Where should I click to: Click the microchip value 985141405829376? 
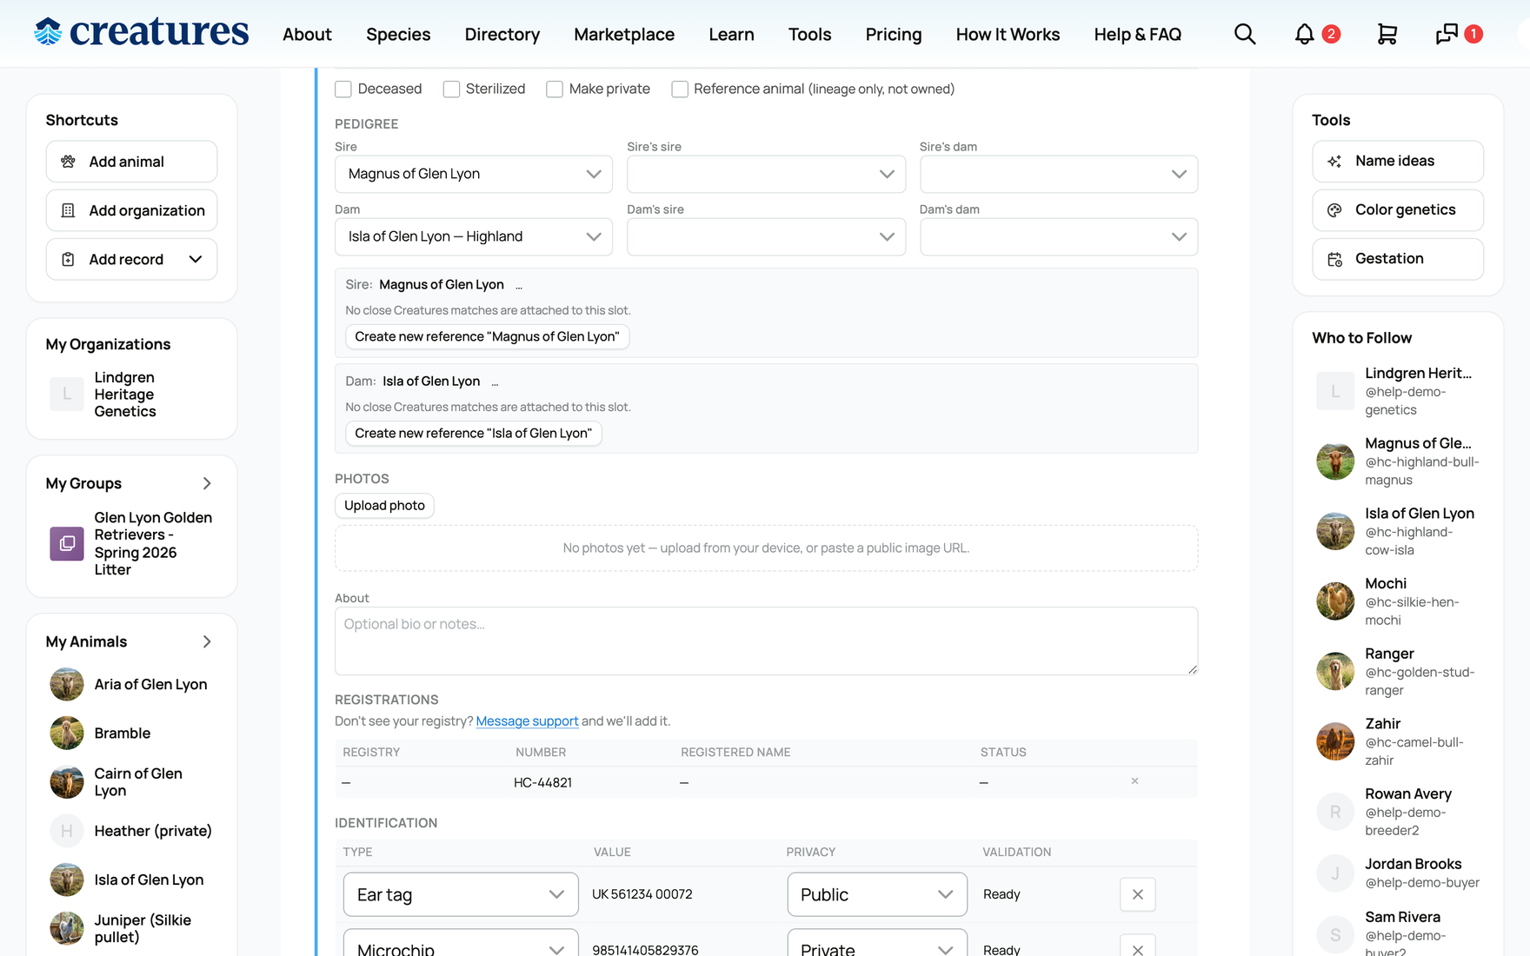[645, 949]
